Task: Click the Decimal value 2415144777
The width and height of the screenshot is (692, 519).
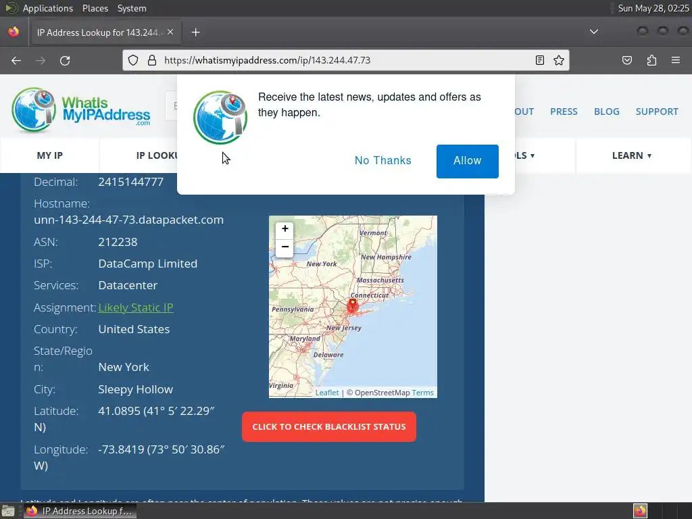Action: 130,182
